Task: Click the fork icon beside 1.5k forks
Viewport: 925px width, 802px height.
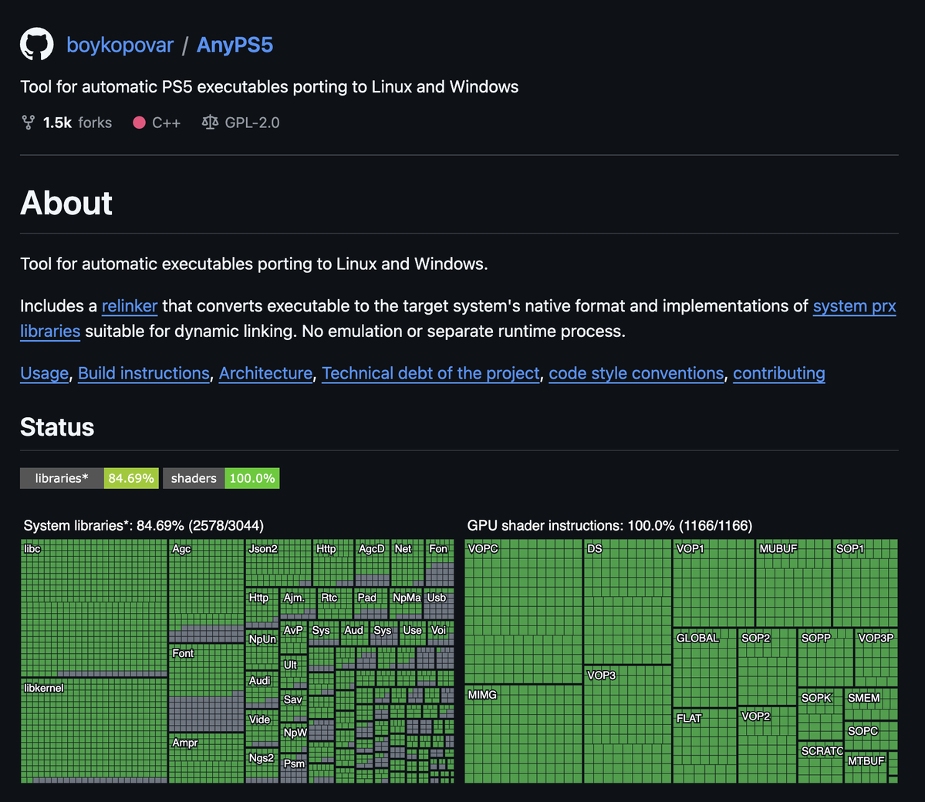Action: point(28,123)
